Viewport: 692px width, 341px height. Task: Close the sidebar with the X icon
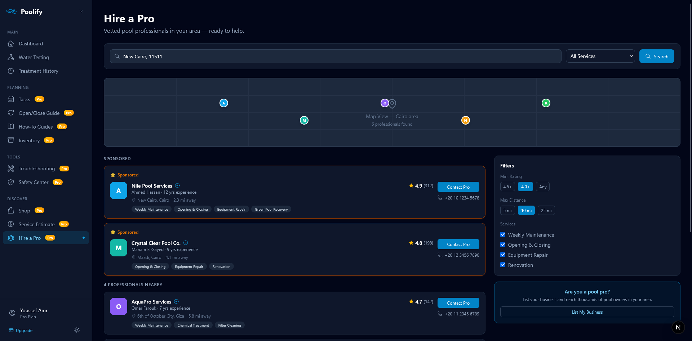[x=81, y=12]
